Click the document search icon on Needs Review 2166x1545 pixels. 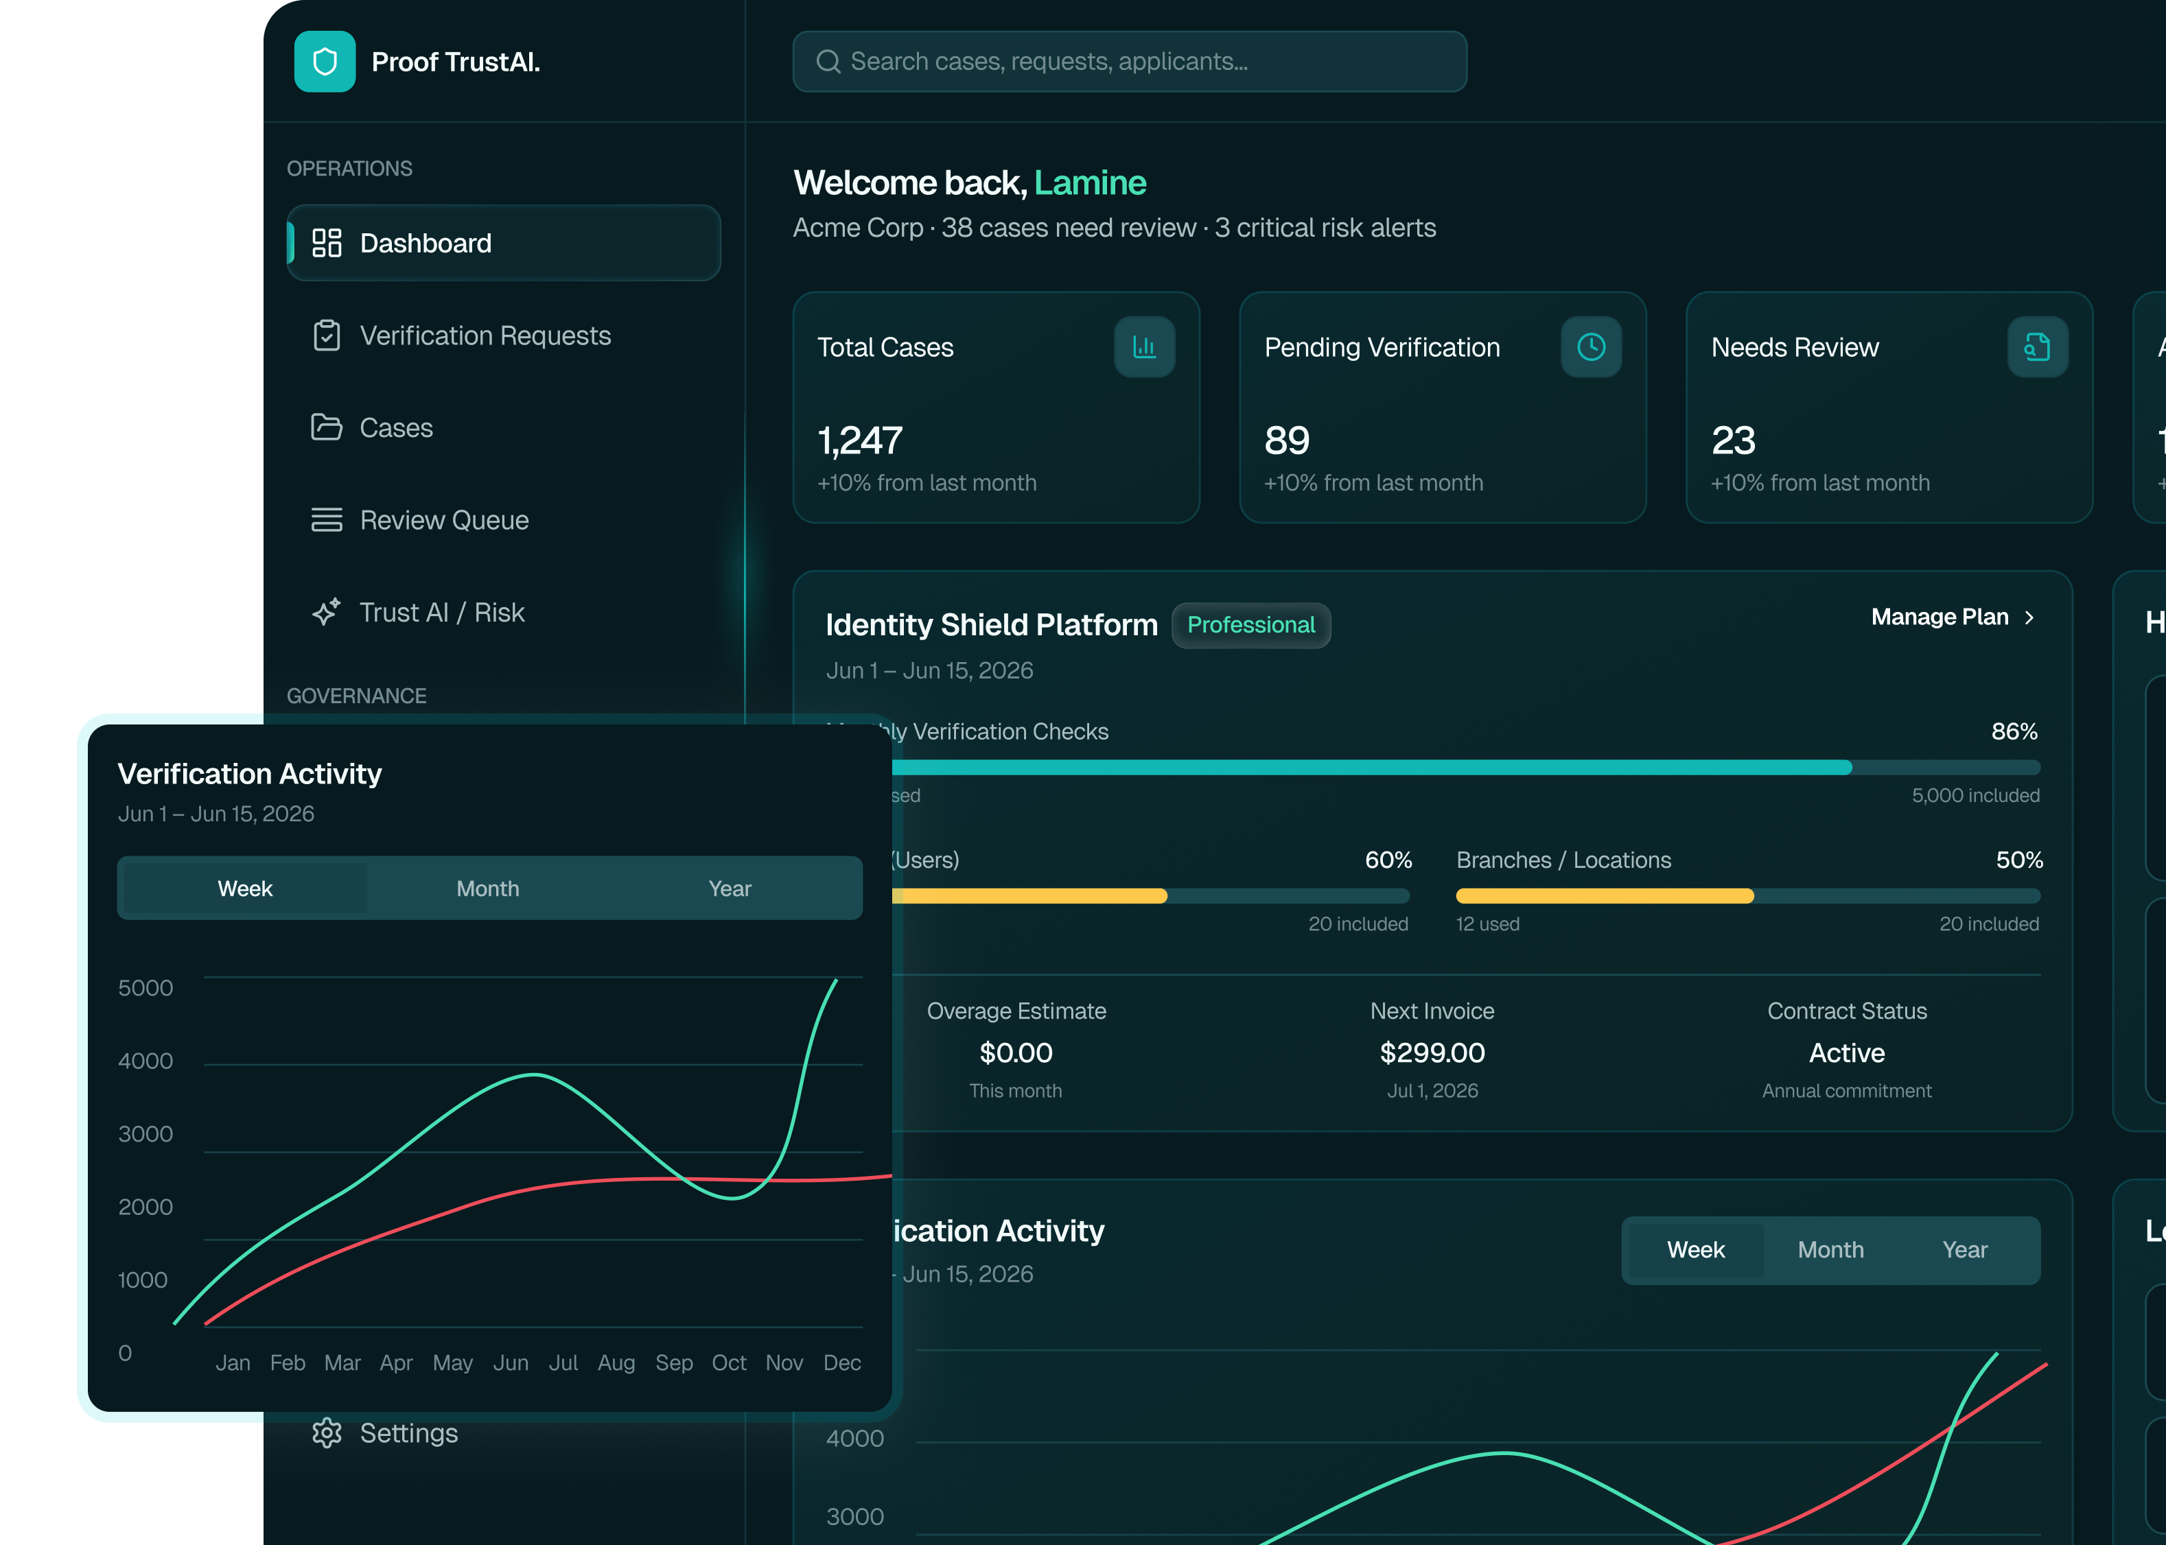(2038, 347)
